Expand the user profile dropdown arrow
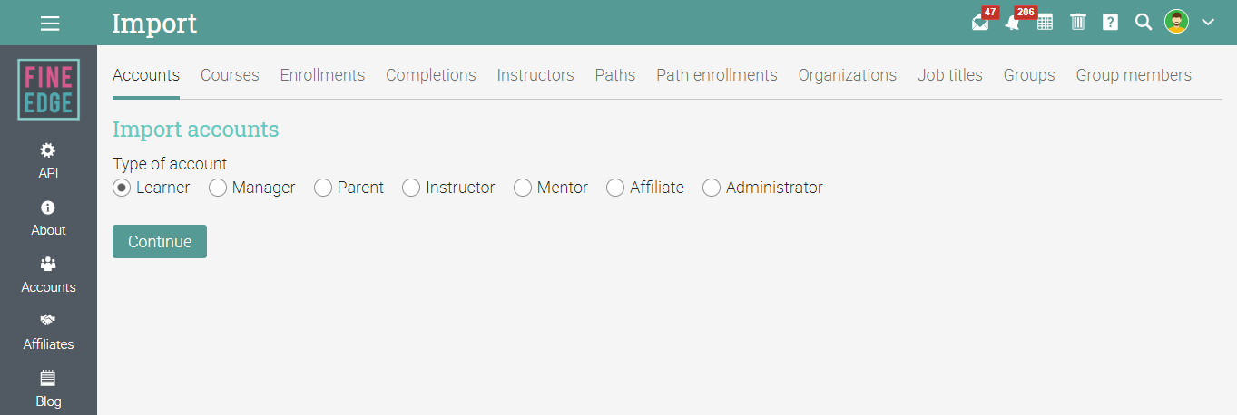This screenshot has height=415, width=1237. 1208,23
